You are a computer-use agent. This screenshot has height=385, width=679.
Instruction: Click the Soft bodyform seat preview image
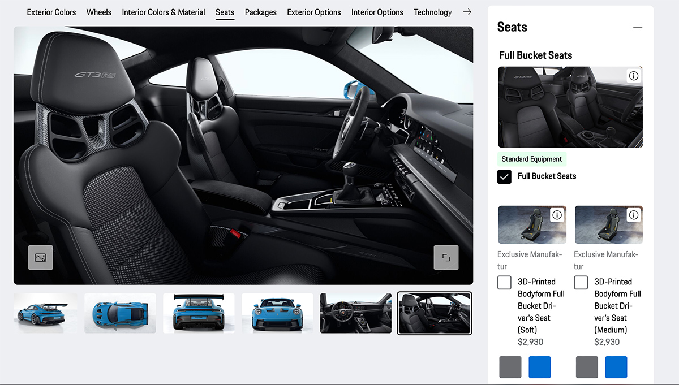click(x=532, y=224)
